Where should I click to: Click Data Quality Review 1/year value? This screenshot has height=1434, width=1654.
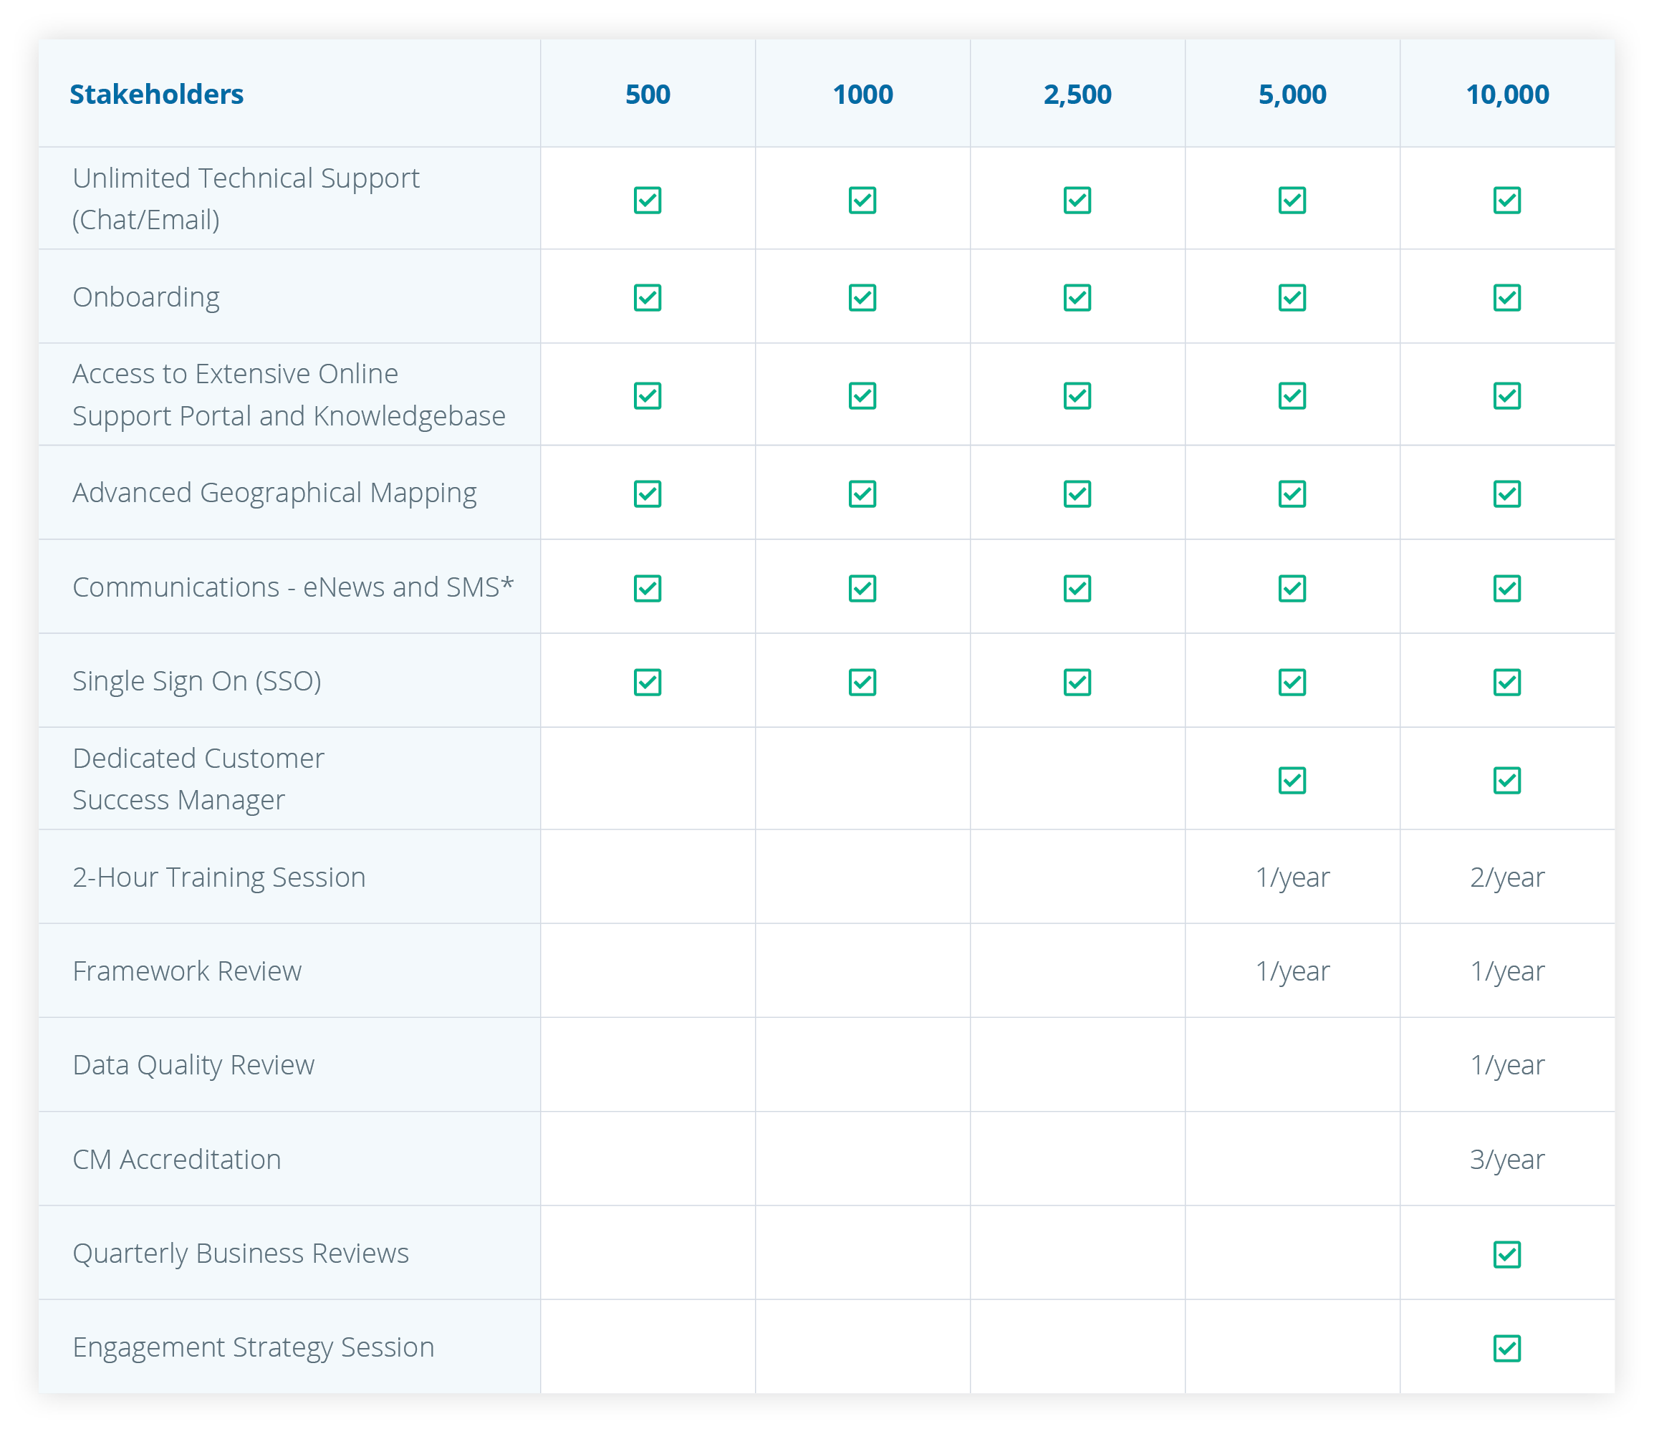[1506, 1065]
